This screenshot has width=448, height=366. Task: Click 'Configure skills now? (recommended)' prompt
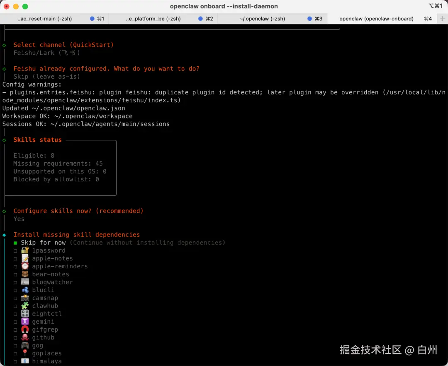point(78,211)
